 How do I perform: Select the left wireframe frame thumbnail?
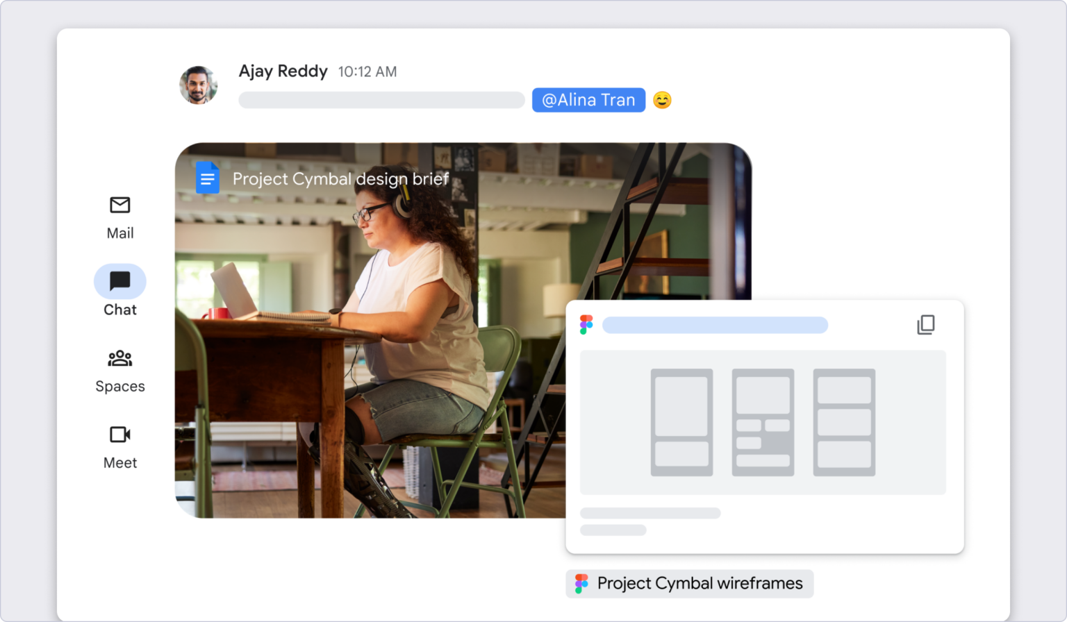(x=681, y=421)
